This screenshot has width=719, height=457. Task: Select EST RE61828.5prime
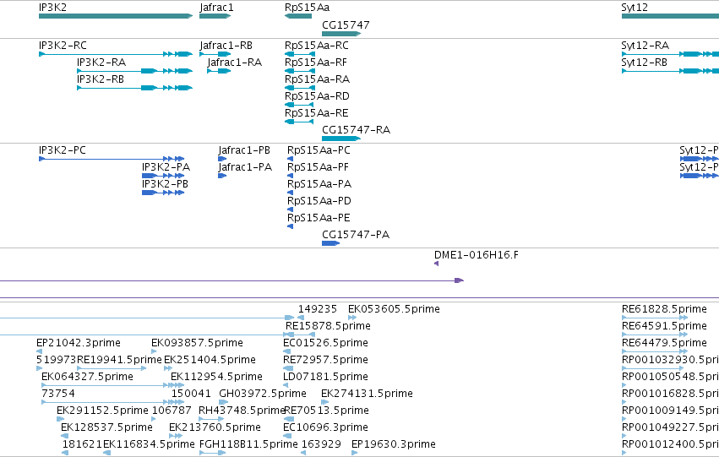[x=655, y=318]
